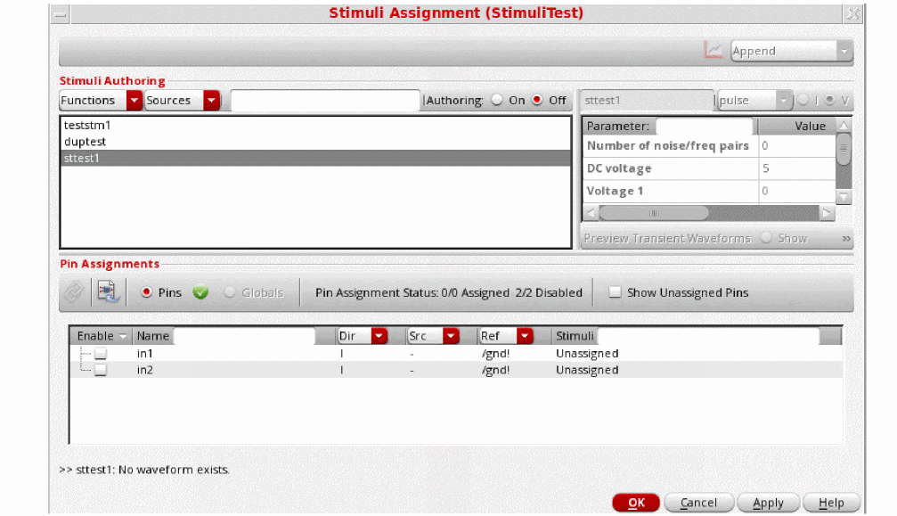Click the stimuli expression input field

325,100
